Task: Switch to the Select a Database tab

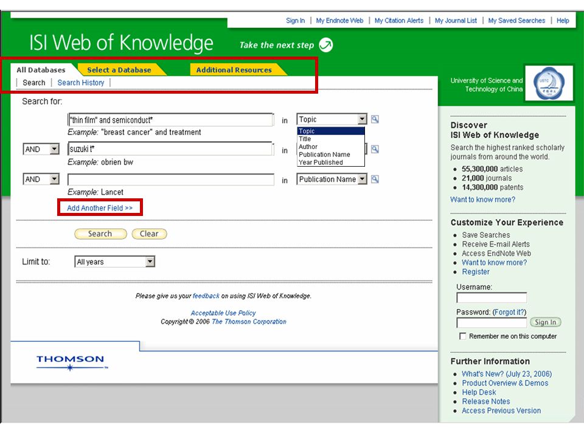Action: click(x=119, y=69)
